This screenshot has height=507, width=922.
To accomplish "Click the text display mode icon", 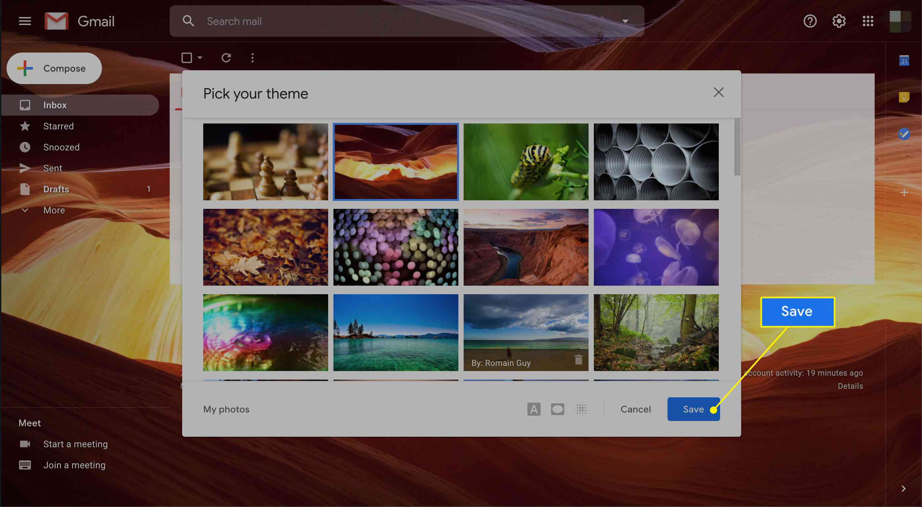I will click(534, 409).
